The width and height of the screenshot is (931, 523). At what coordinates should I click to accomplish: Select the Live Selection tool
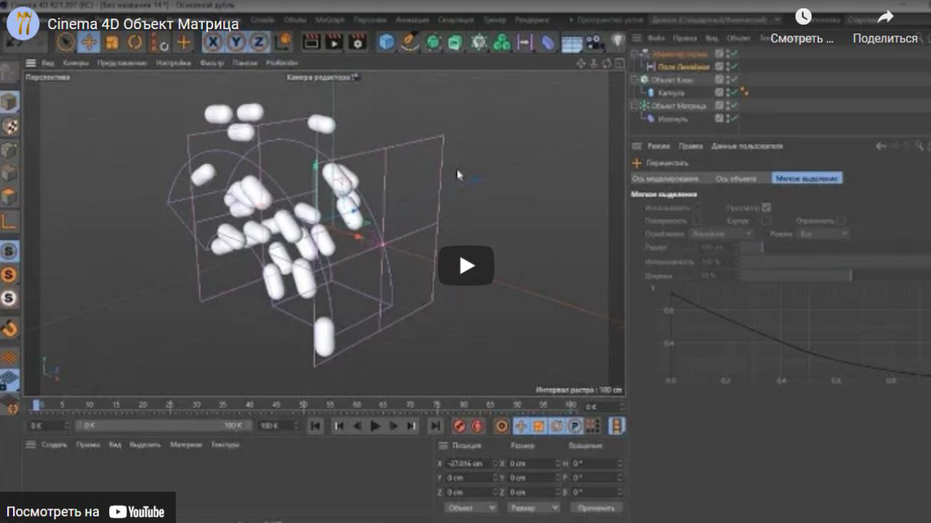coord(65,42)
